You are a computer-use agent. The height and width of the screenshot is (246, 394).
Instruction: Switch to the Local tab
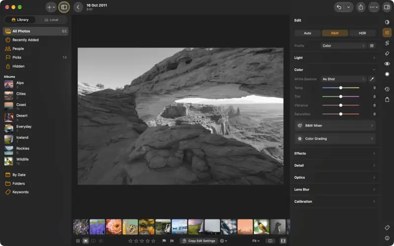[51, 20]
